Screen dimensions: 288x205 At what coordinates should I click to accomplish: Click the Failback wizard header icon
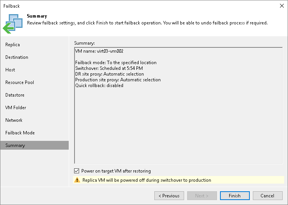point(13,23)
